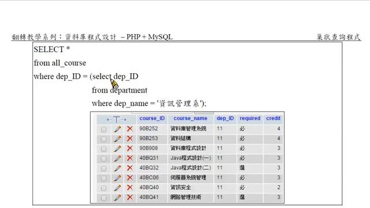This screenshot has height=208, width=370.
Task: Check the checkbox for row 40BQ32
Action: [103, 169]
